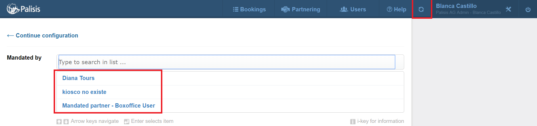
Task: Click the Palisis globe logo
Action: [x=13, y=9]
